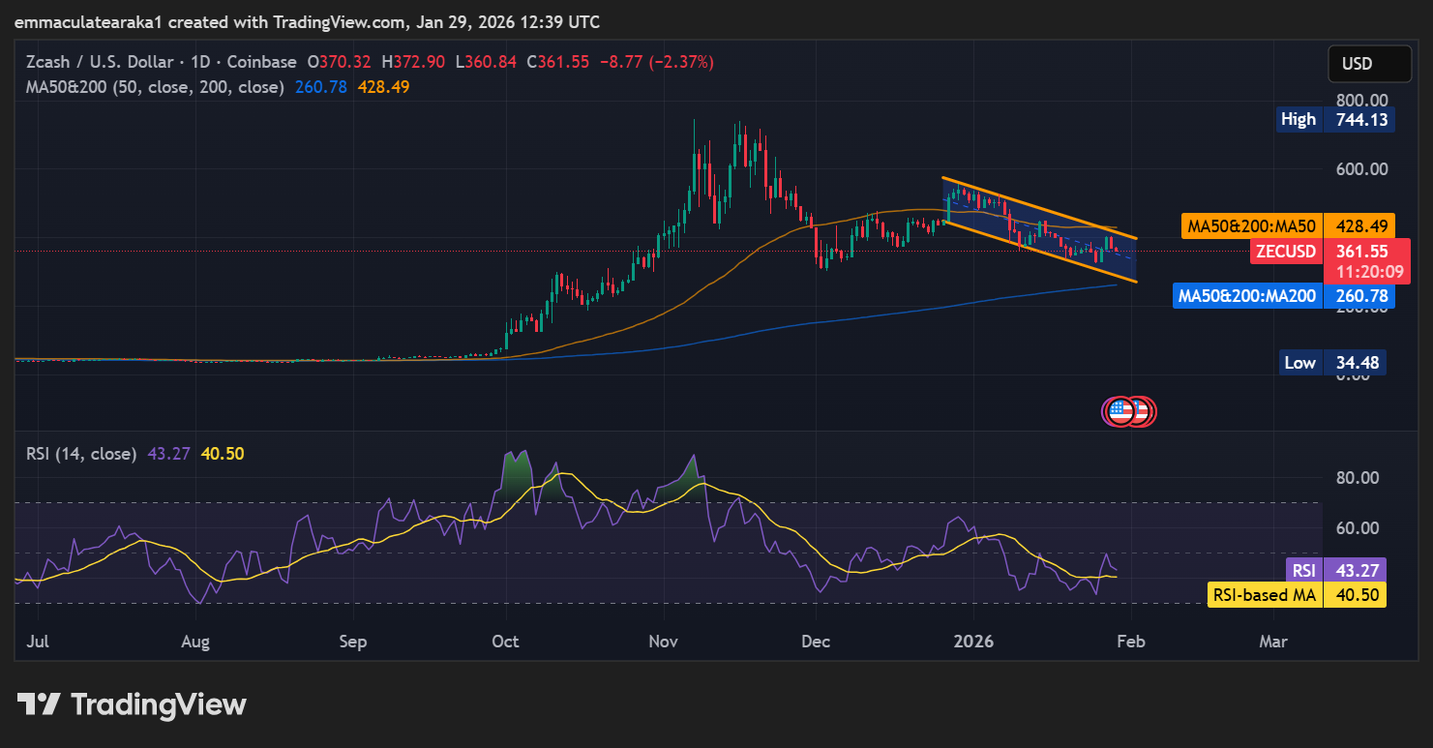Viewport: 1433px width, 748px height.
Task: Click the Low 34.48 price label
Action: (1332, 363)
